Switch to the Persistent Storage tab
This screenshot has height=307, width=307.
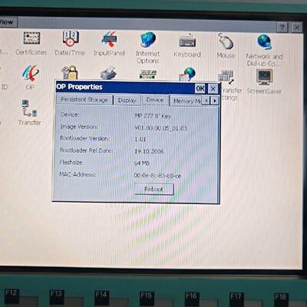84,100
